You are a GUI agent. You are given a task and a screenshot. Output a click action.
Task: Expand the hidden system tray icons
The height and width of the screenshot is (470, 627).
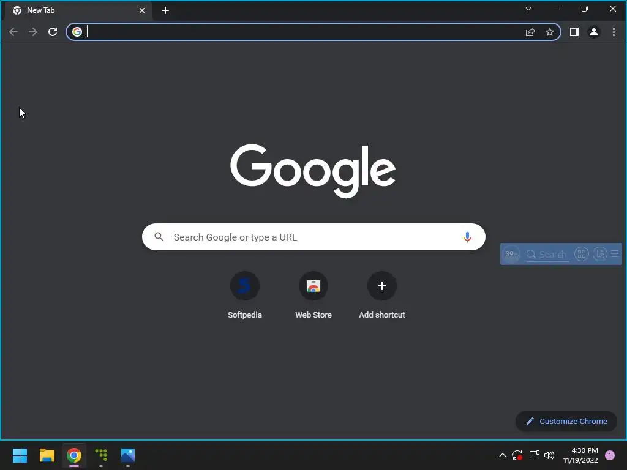coord(503,455)
